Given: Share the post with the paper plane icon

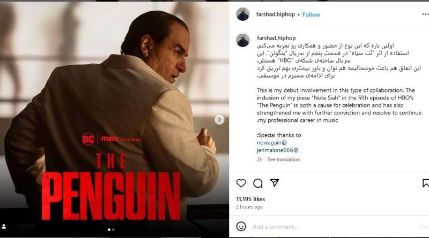Looking at the screenshot, I should 275,183.
